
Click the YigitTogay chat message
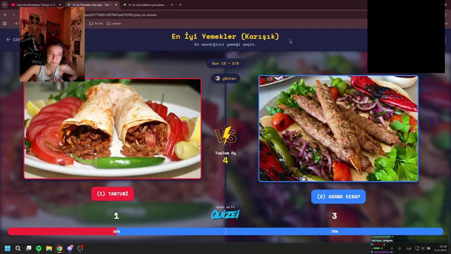382,241
